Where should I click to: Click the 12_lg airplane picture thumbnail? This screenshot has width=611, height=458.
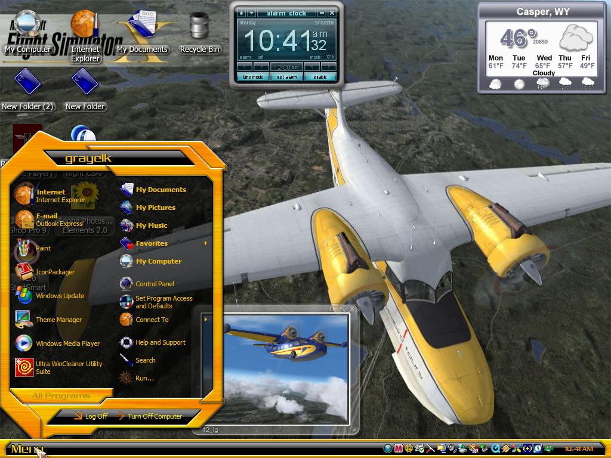click(x=286, y=369)
